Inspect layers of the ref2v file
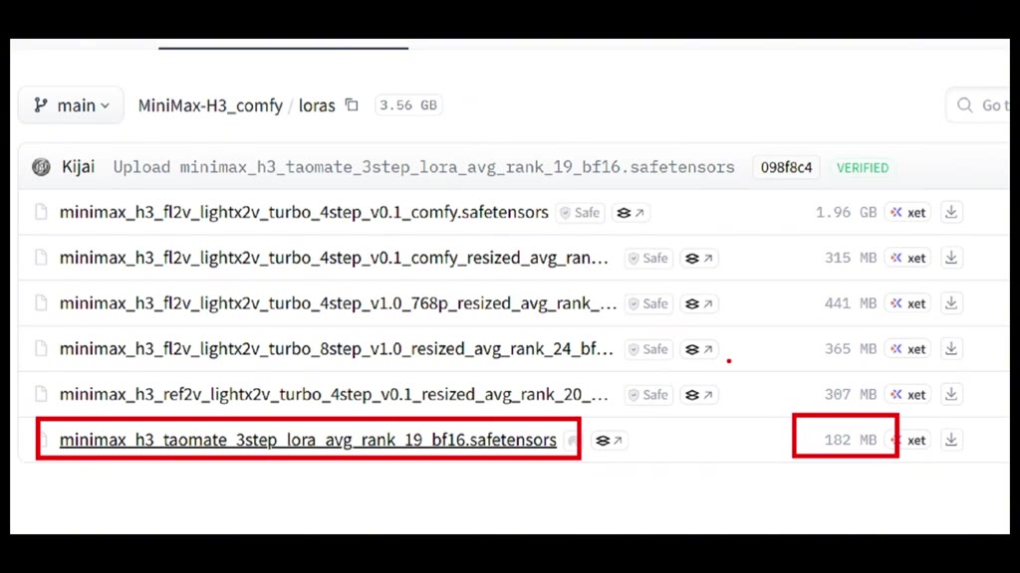1020x573 pixels. coord(699,394)
